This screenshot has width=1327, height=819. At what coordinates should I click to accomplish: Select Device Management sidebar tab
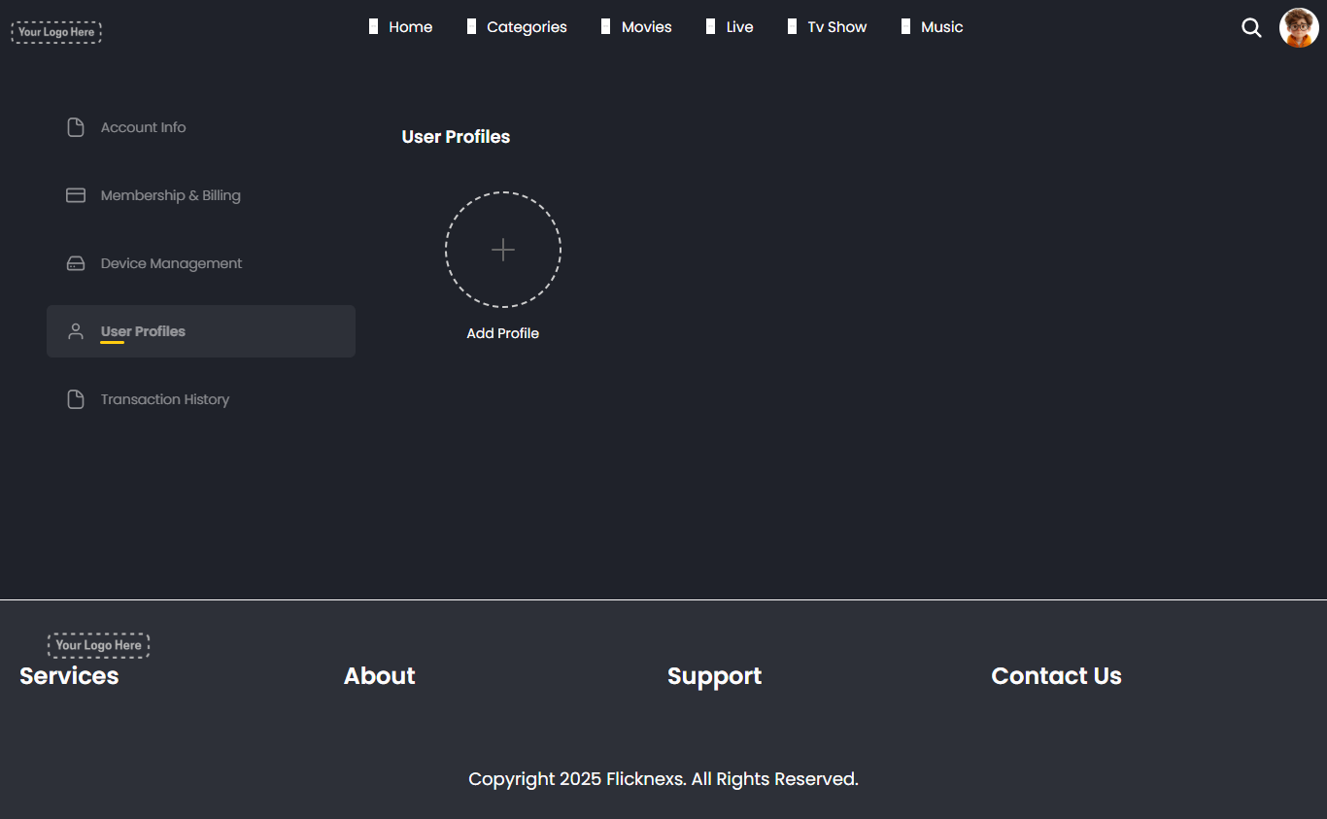172,263
